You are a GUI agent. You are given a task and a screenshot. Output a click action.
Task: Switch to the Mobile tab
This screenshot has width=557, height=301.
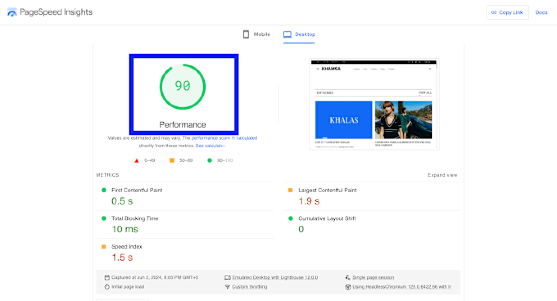coord(256,34)
